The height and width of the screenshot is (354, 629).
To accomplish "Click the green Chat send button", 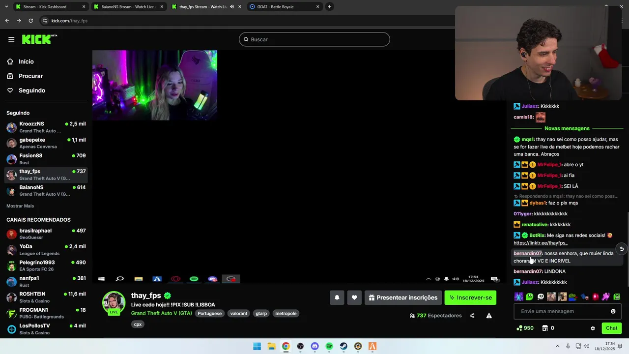I will point(612,328).
